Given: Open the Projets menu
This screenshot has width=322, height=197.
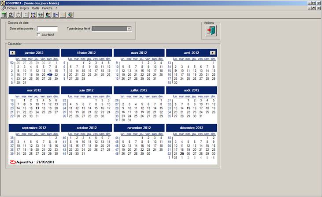Looking at the screenshot, I should [x=24, y=8].
